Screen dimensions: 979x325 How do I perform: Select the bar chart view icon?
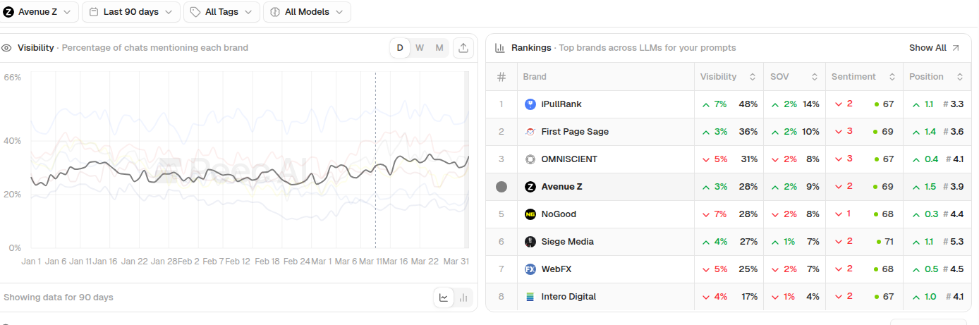pos(463,298)
